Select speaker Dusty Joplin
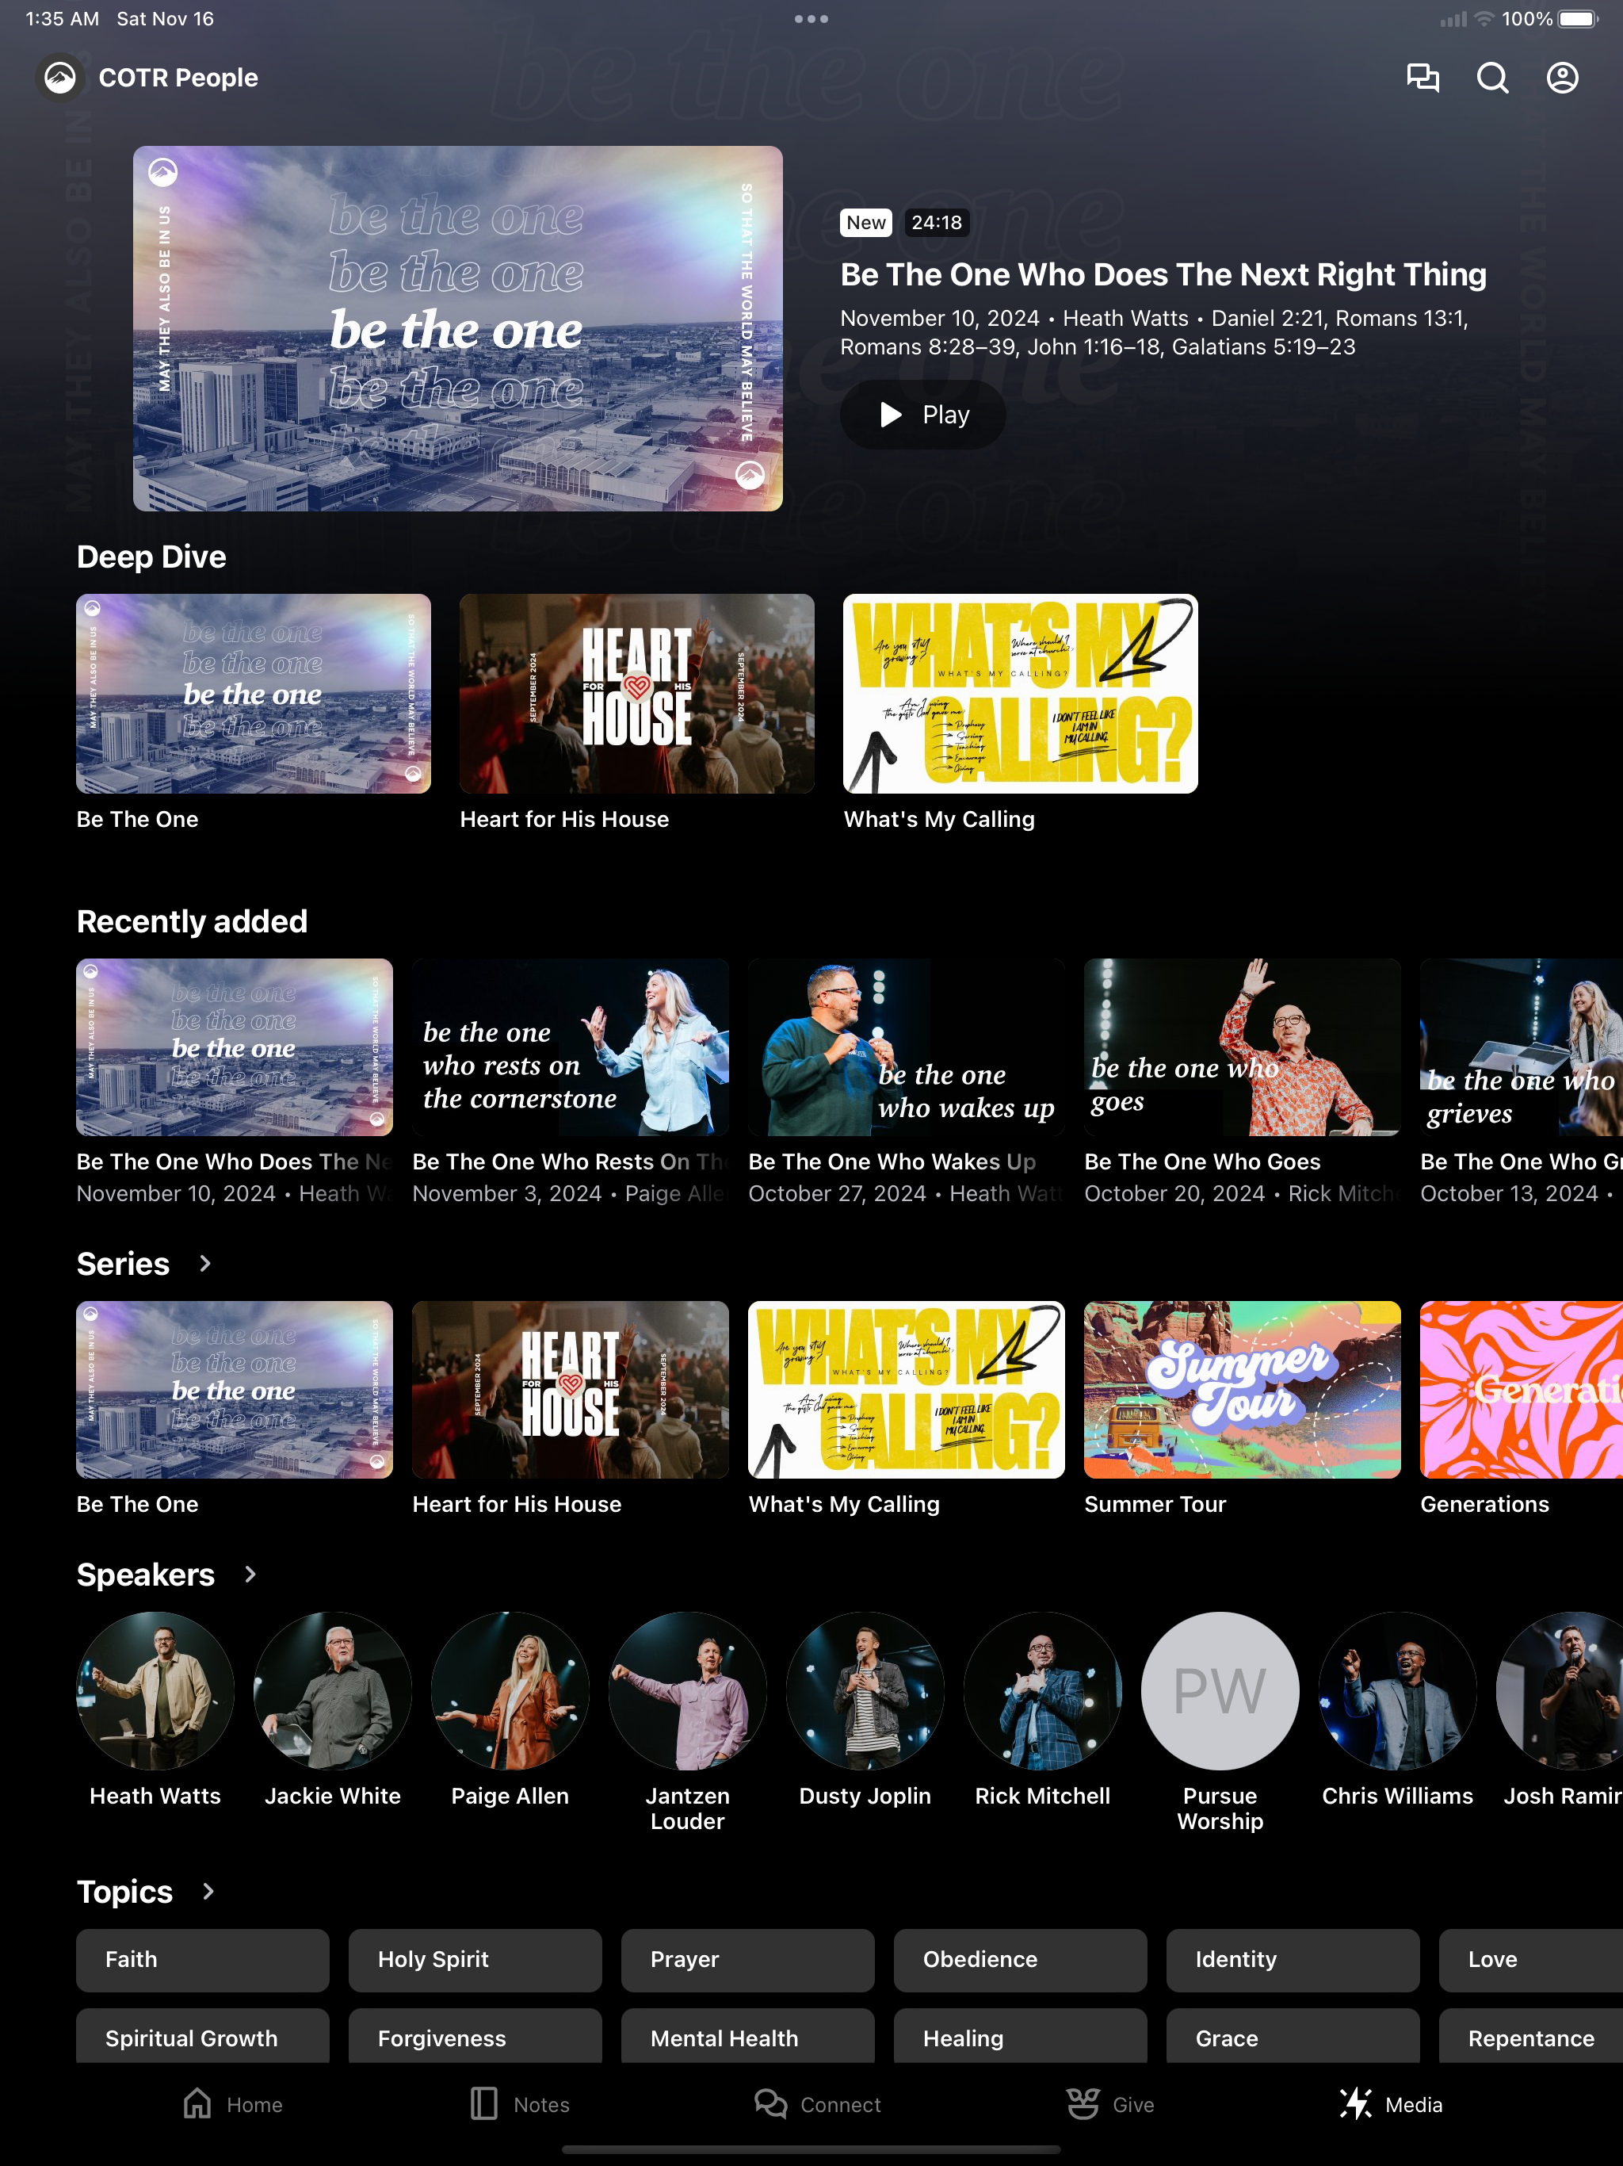 pyautogui.click(x=865, y=1691)
